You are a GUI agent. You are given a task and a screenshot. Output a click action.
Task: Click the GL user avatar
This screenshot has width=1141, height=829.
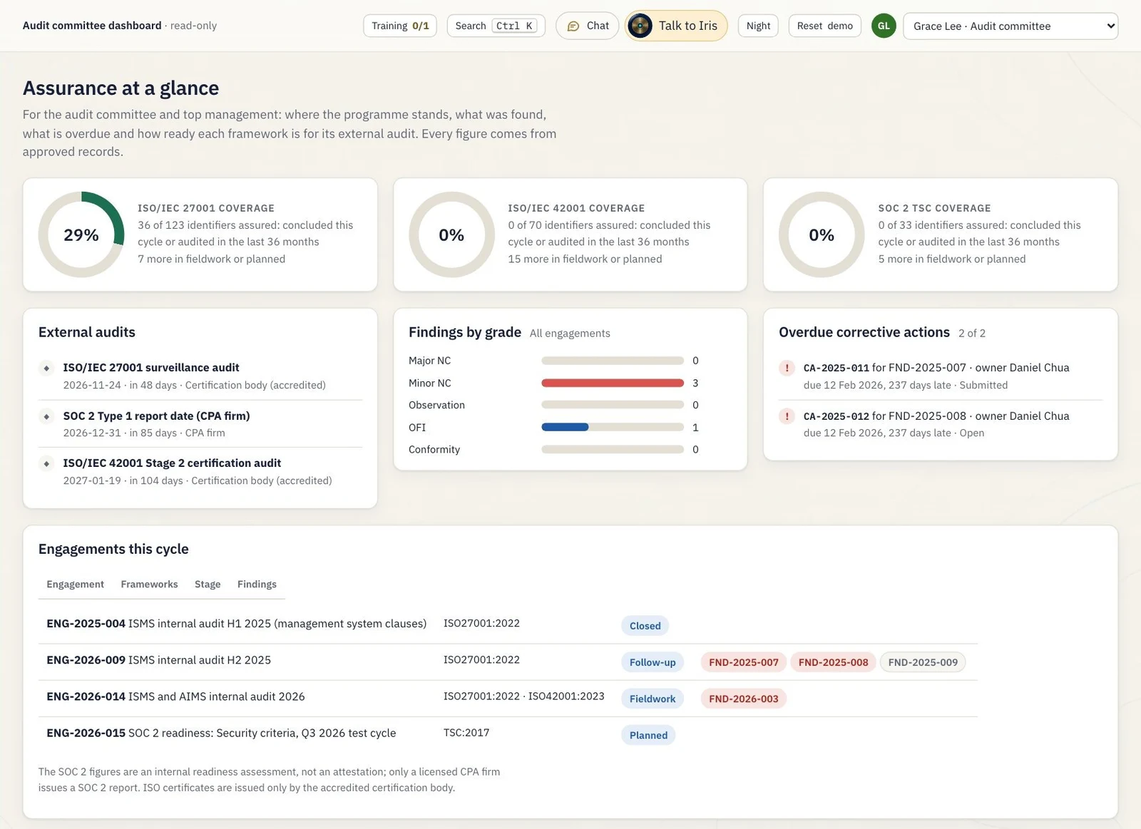pos(884,26)
